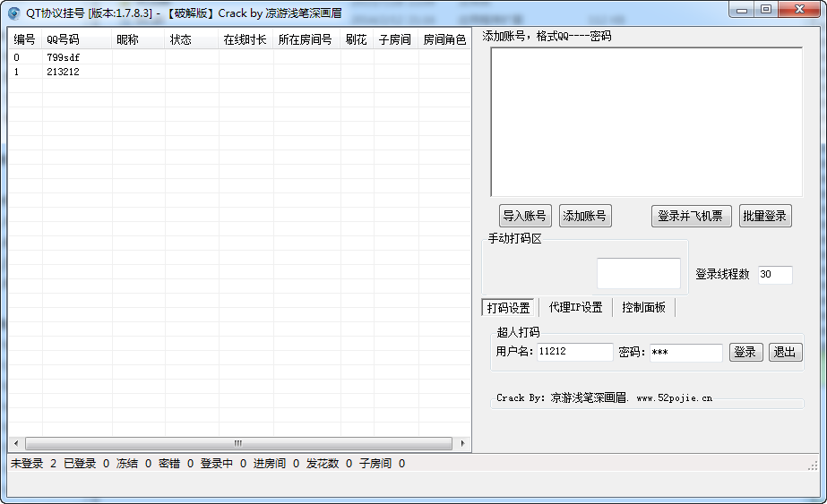Click the 退出 button
Screen dimensions: 827x504
click(785, 352)
